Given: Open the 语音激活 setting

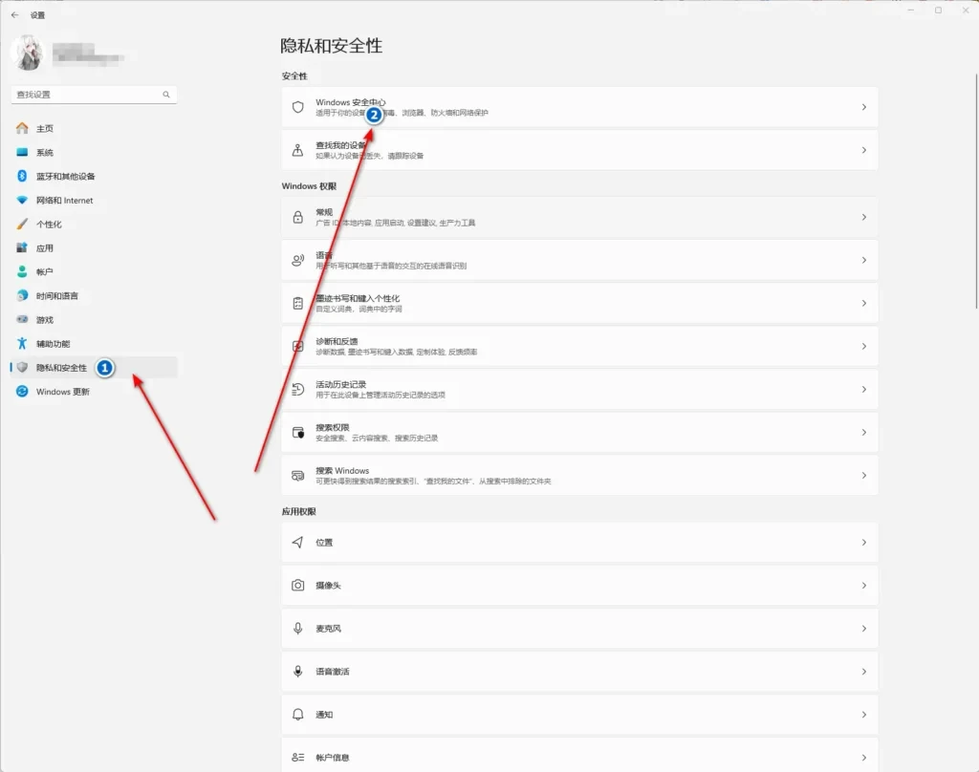Looking at the screenshot, I should pyautogui.click(x=579, y=672).
